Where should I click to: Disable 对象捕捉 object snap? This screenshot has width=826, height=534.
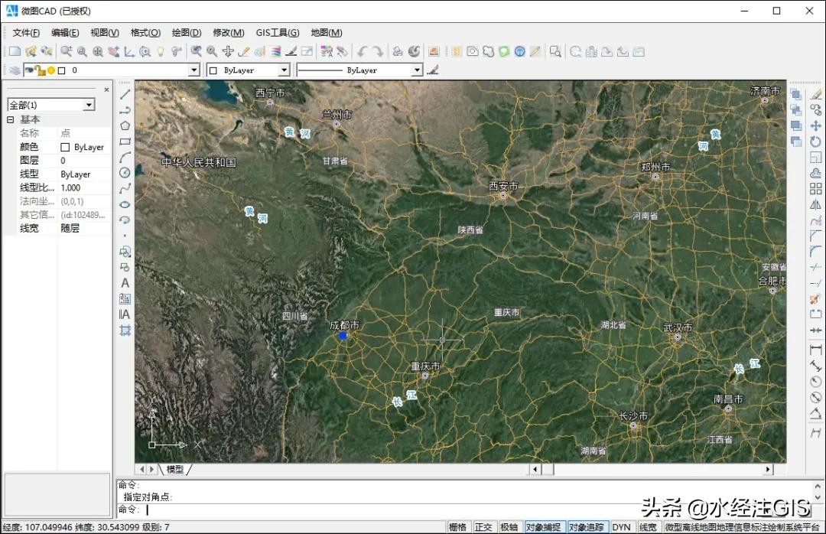coord(543,527)
